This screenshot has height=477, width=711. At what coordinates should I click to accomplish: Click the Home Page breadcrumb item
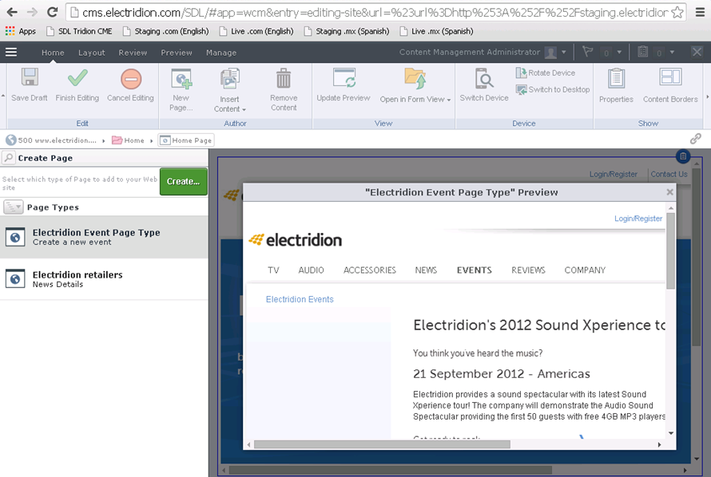[x=186, y=140]
